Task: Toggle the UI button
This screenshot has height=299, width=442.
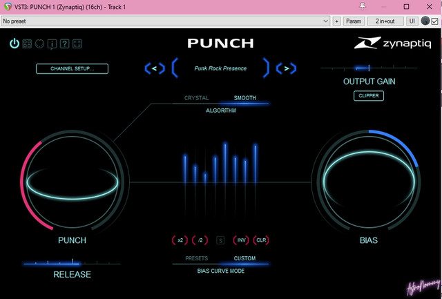Action: click(412, 21)
